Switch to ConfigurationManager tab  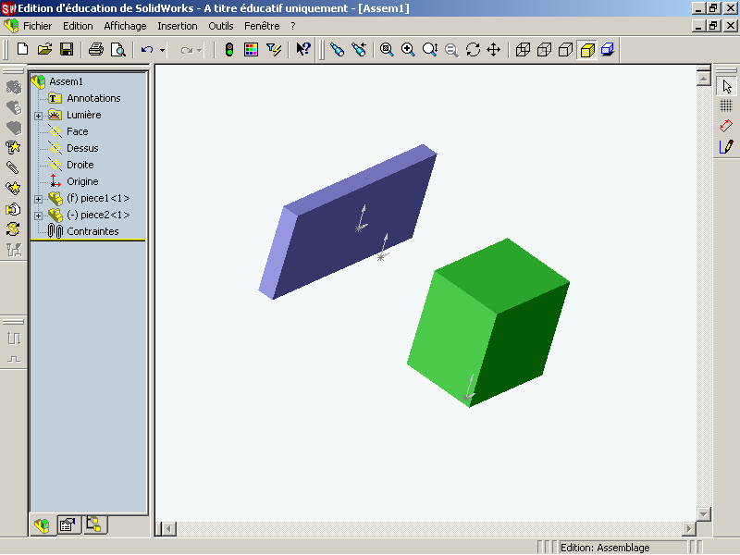[x=94, y=524]
